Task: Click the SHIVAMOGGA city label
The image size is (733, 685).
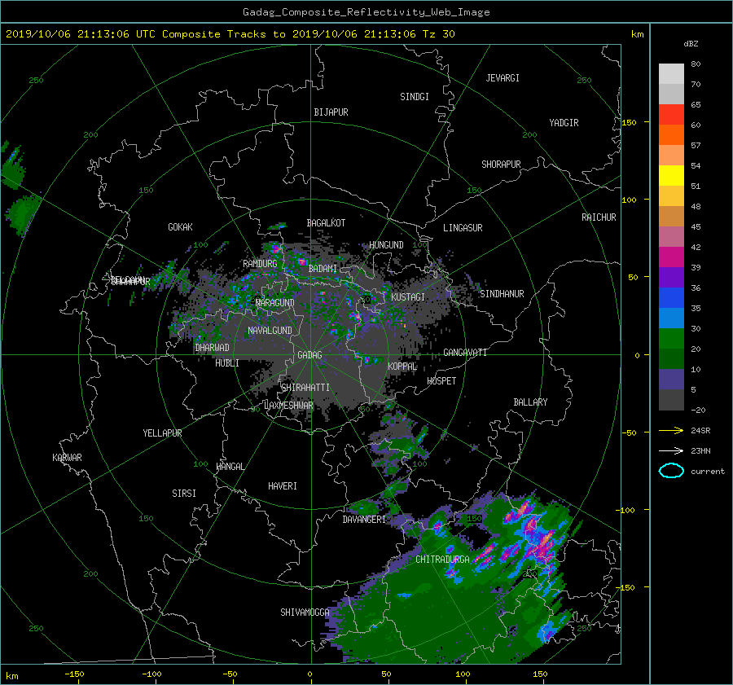Action: tap(305, 613)
